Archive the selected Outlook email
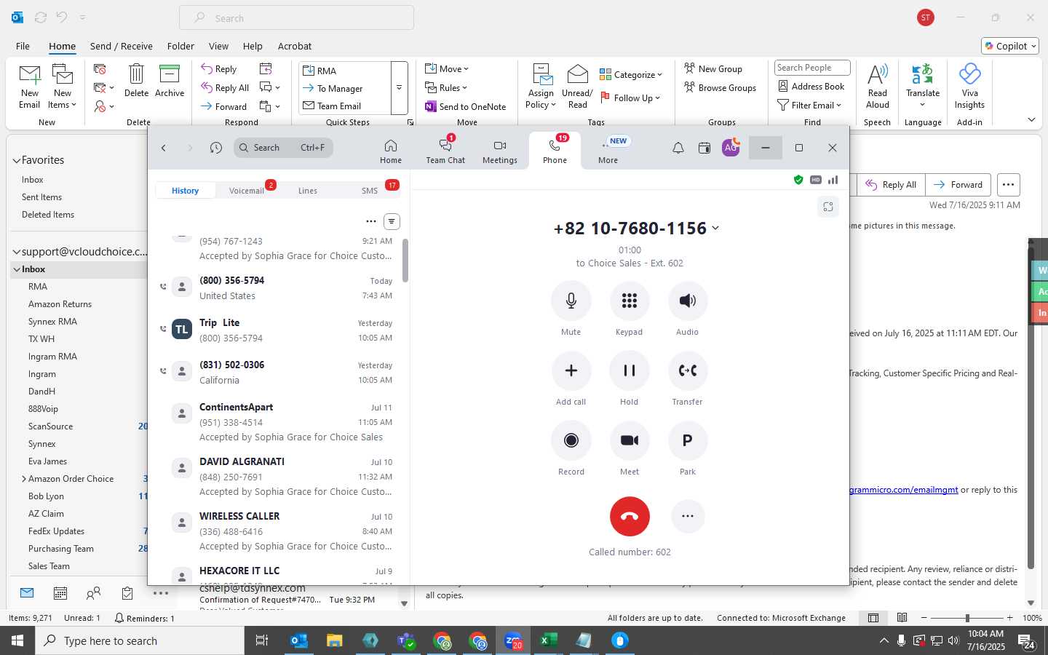Viewport: 1048px width, 655px height. 170,81
